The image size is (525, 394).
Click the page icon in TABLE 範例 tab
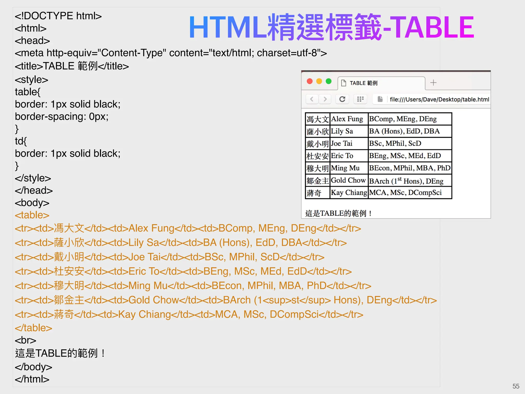click(344, 83)
